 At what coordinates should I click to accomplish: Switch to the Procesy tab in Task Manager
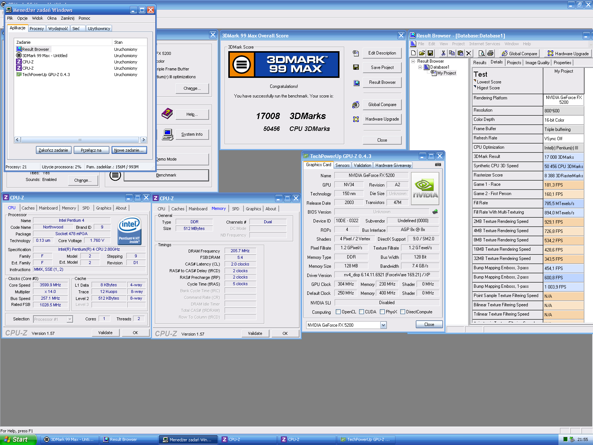pyautogui.click(x=37, y=29)
